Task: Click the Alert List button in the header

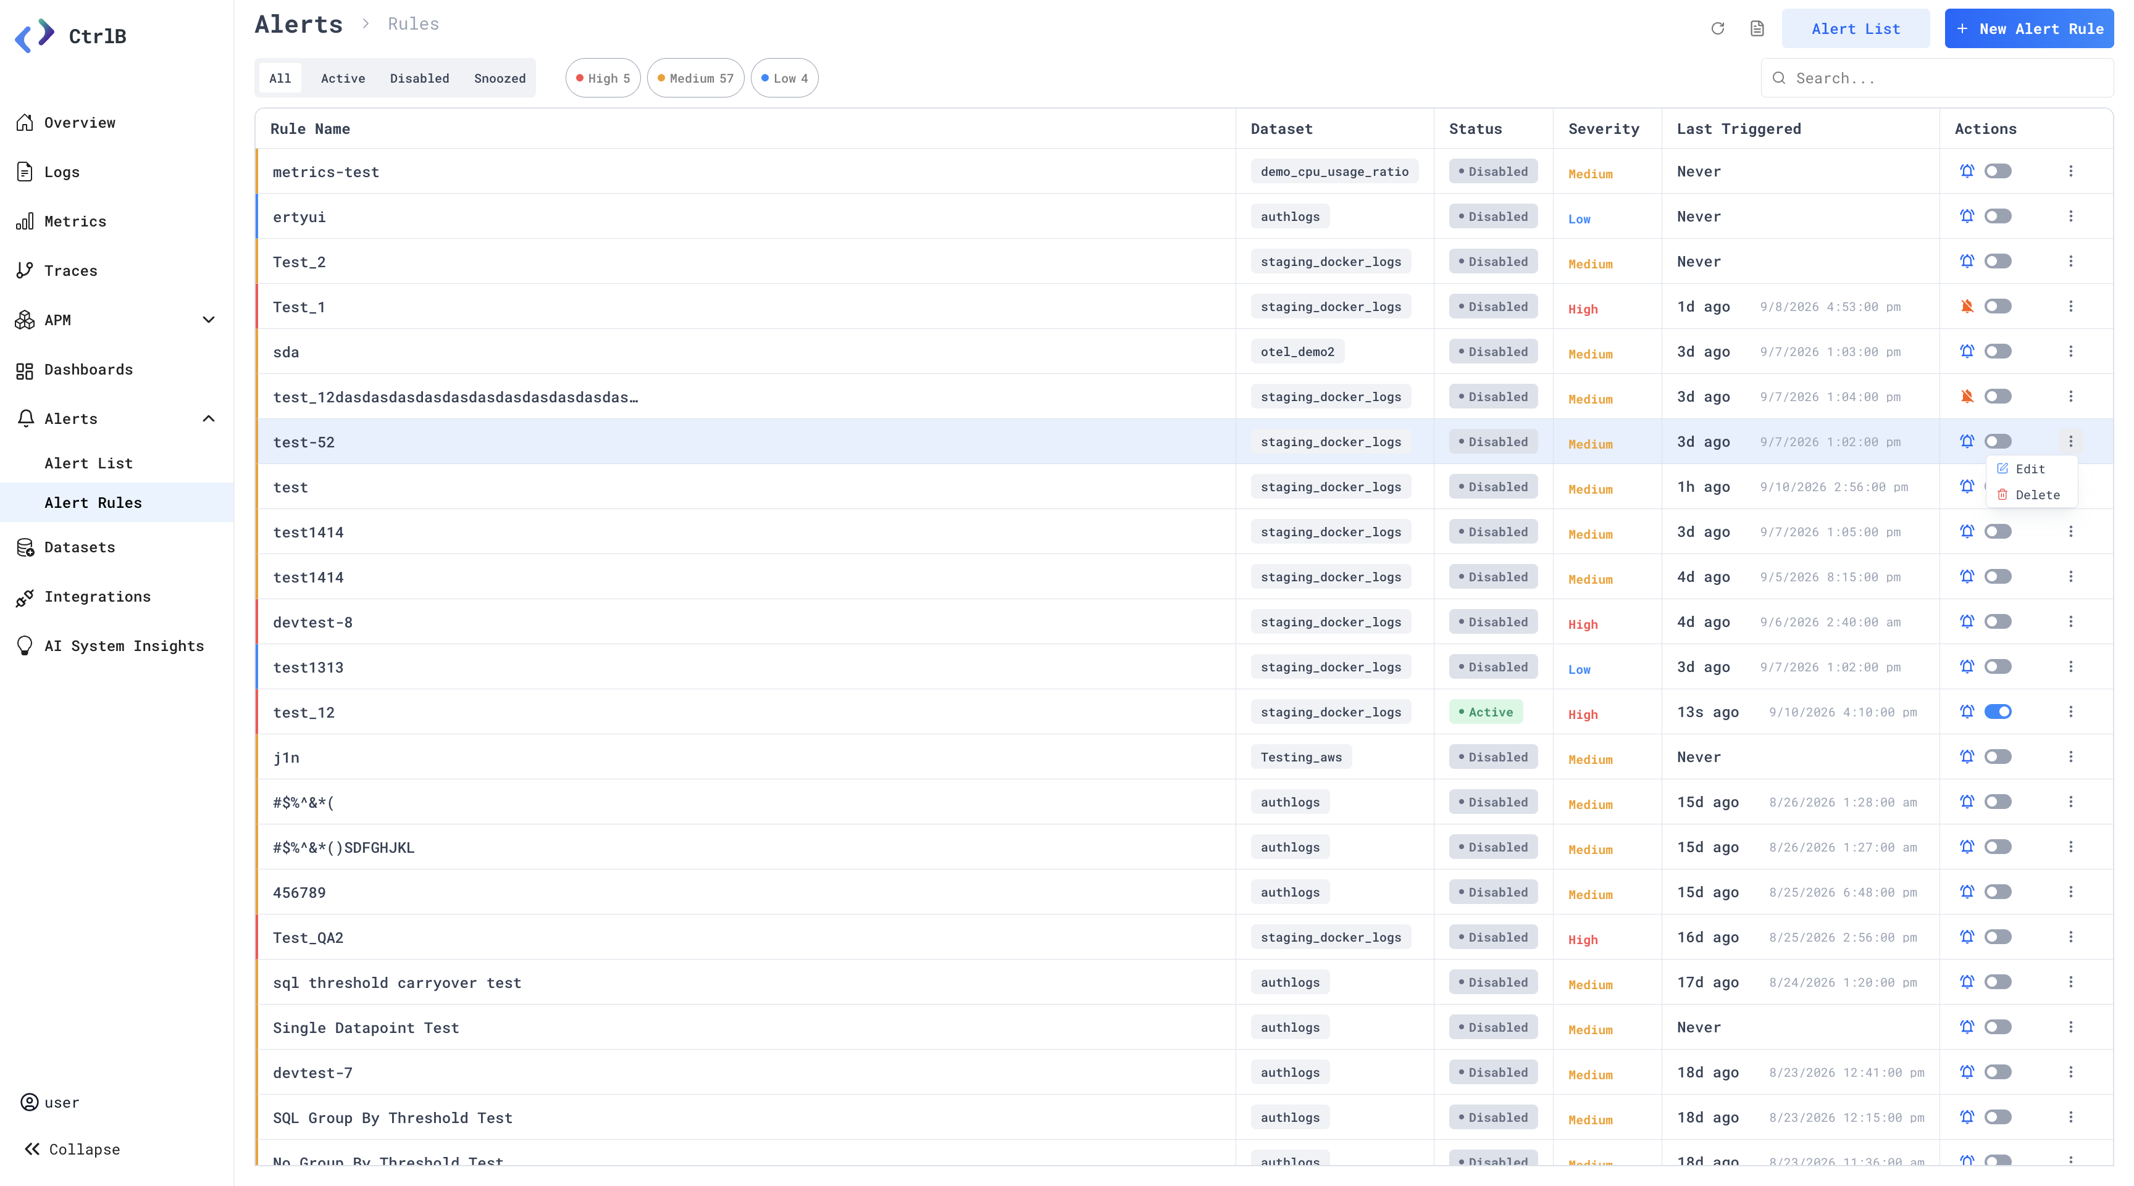Action: point(1856,29)
